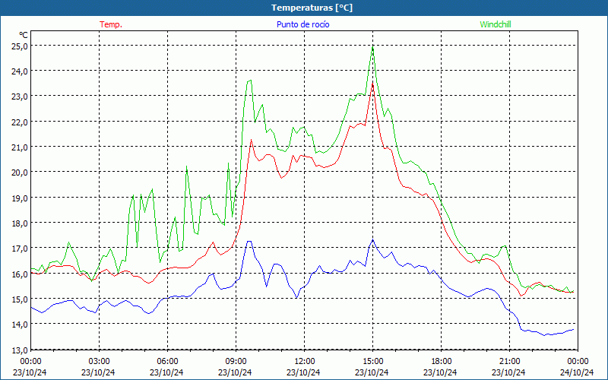
Task: Click the 12:00 time axis label
Action: tap(305, 362)
